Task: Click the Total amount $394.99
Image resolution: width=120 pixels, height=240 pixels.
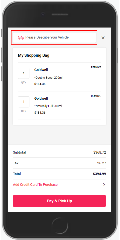Action: coord(99,174)
